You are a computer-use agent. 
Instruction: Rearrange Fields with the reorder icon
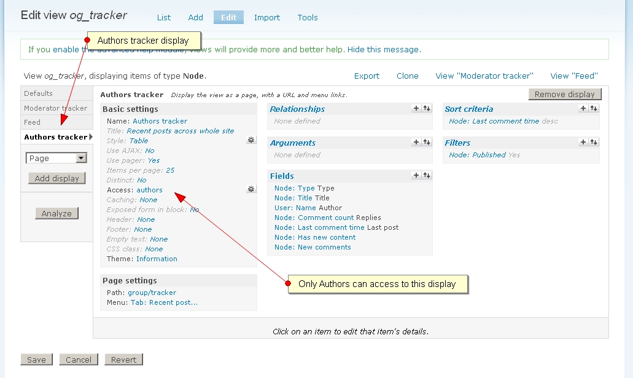coord(427,175)
